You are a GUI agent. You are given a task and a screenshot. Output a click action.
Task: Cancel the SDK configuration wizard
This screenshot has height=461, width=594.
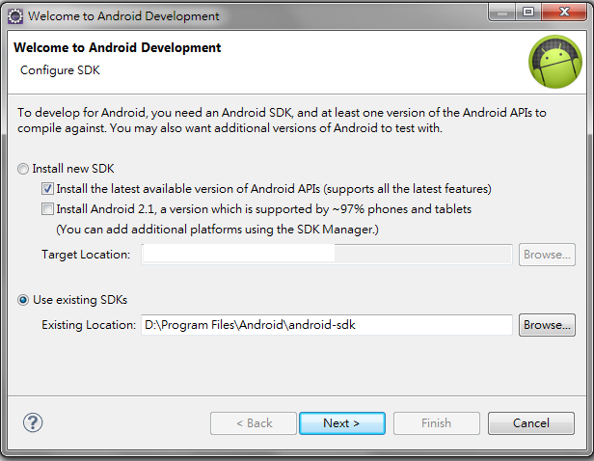tap(530, 423)
